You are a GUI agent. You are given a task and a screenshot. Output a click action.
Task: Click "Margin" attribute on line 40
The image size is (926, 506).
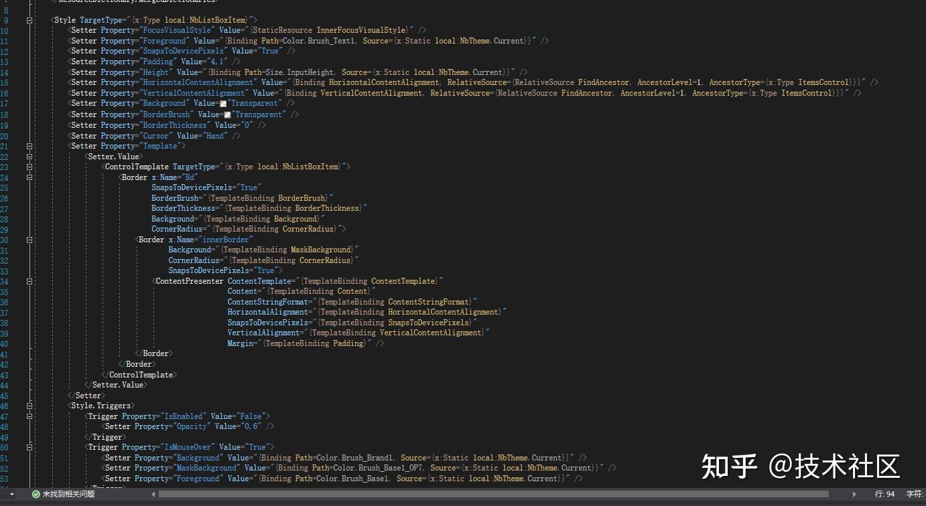[241, 343]
